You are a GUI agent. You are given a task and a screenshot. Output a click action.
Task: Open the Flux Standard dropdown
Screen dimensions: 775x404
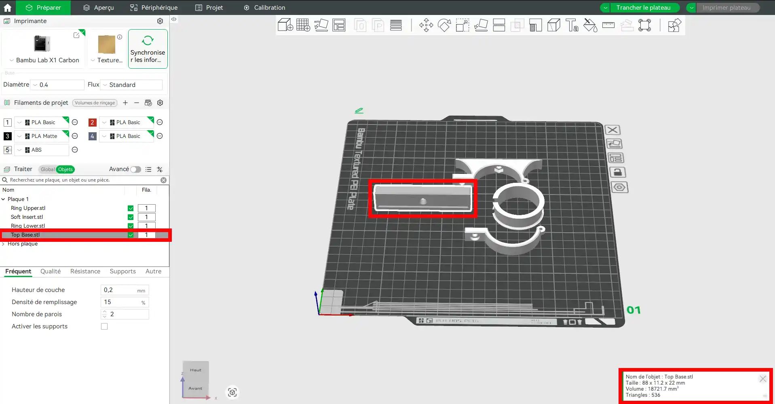pyautogui.click(x=131, y=85)
